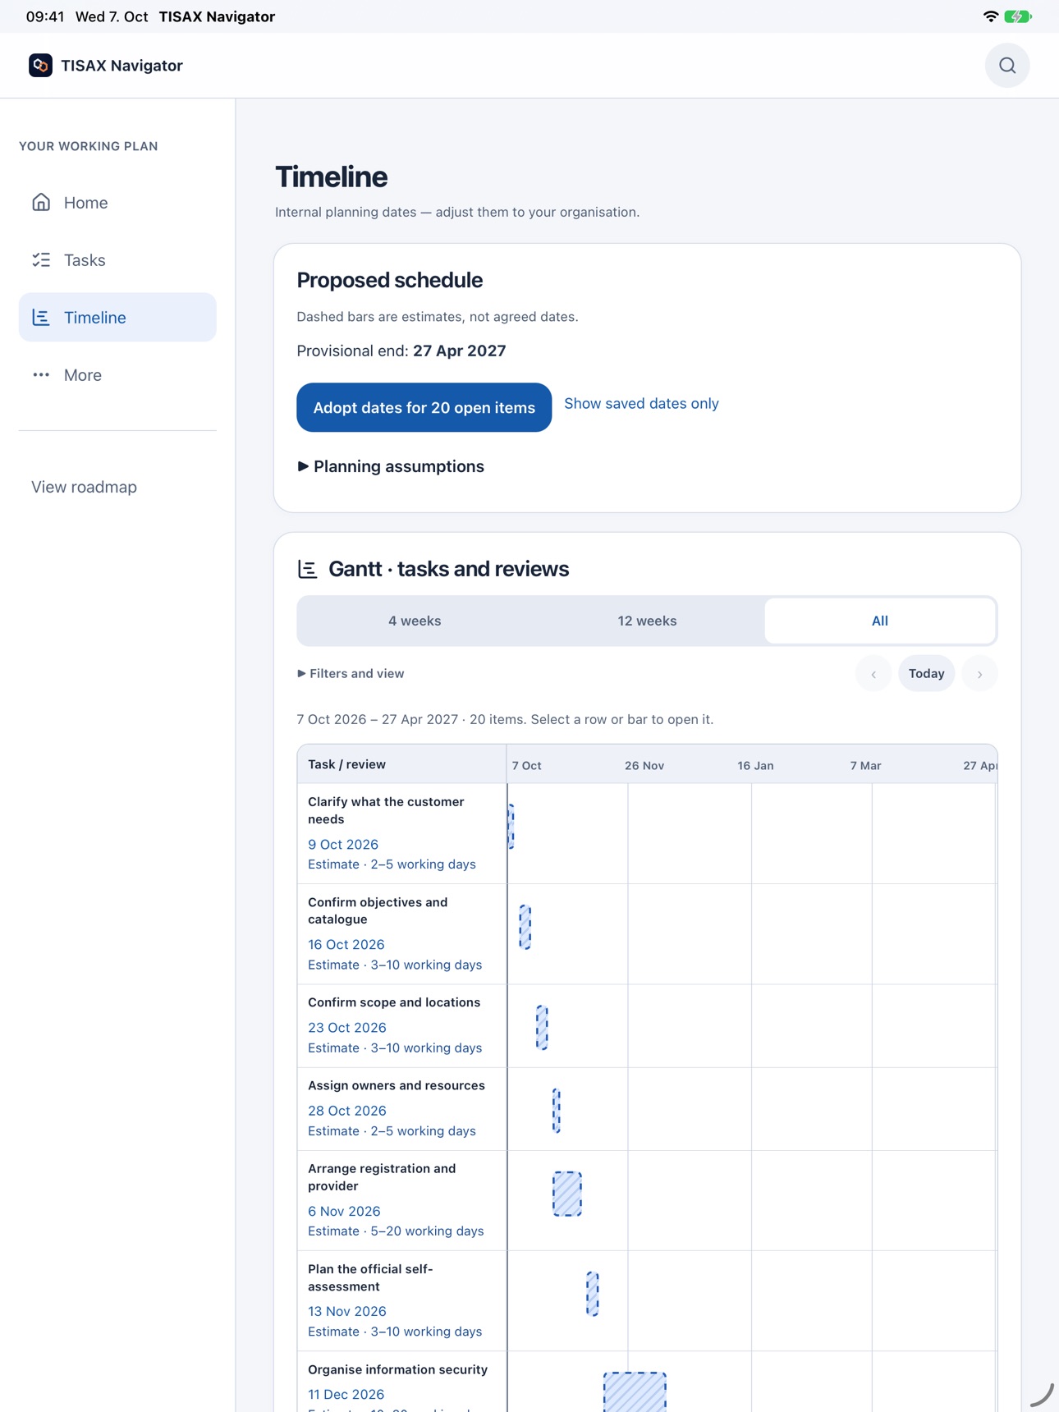Open the Arrange registration and provider bar
The width and height of the screenshot is (1059, 1412).
(567, 1194)
